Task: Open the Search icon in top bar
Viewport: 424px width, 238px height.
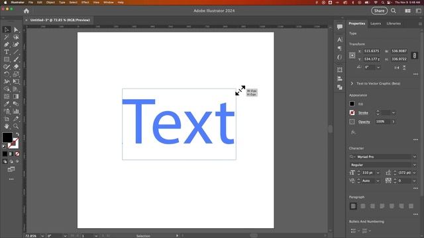Action: [394, 11]
